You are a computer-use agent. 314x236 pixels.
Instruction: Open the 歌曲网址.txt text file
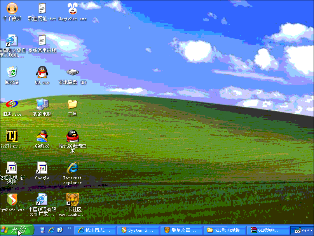point(42,9)
